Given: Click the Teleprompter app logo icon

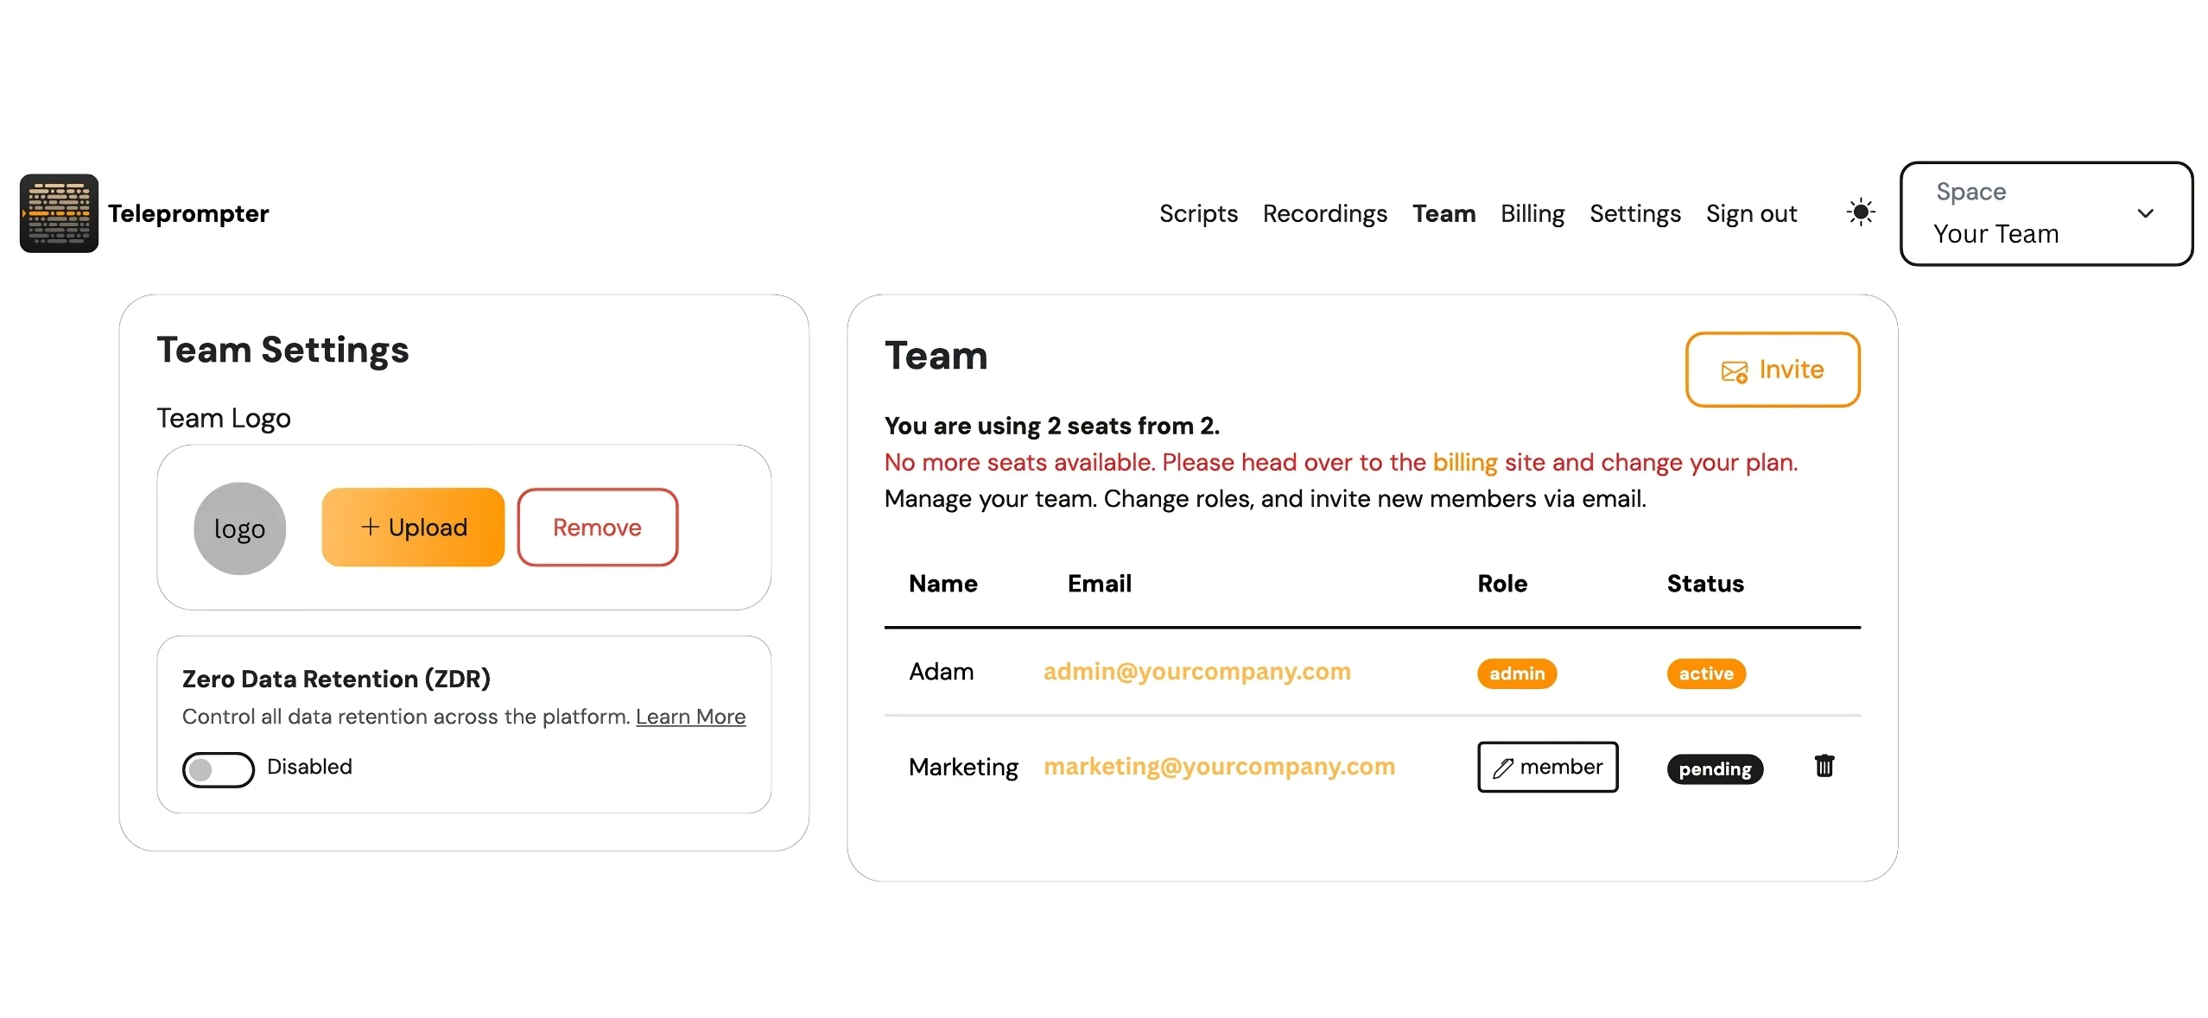Looking at the screenshot, I should coord(59,213).
